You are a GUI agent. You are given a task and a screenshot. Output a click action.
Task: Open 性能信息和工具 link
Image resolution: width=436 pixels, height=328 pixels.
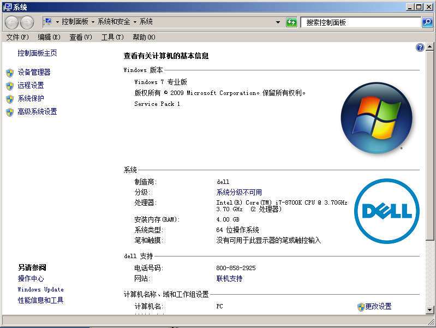point(40,301)
